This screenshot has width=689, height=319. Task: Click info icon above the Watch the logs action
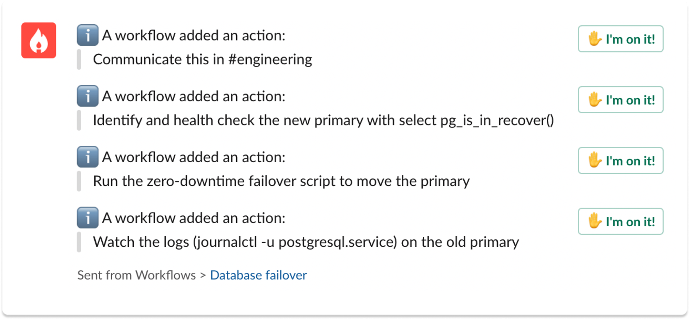(x=88, y=218)
